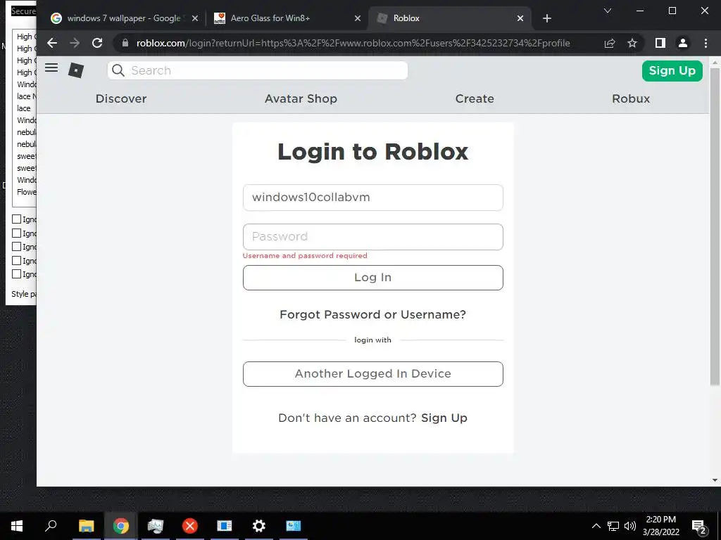Click Another Logged In Device button
721x540 pixels.
point(373,374)
